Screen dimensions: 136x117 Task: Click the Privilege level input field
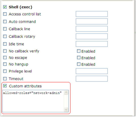click(92, 71)
